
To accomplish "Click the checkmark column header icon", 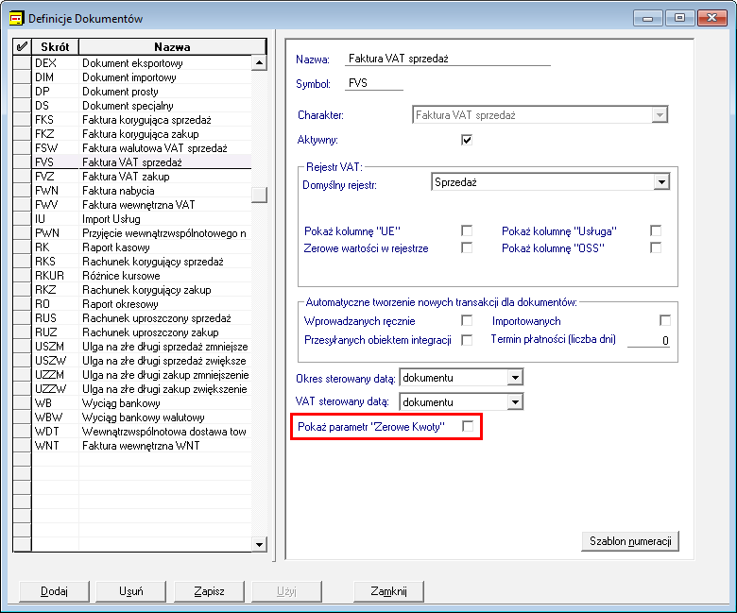I will 22,46.
